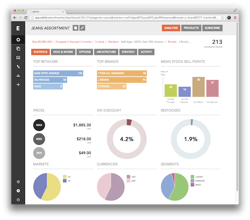Screen dimensions: 250x220
Task: Click the In stock filter link
Action: pos(100,42)
